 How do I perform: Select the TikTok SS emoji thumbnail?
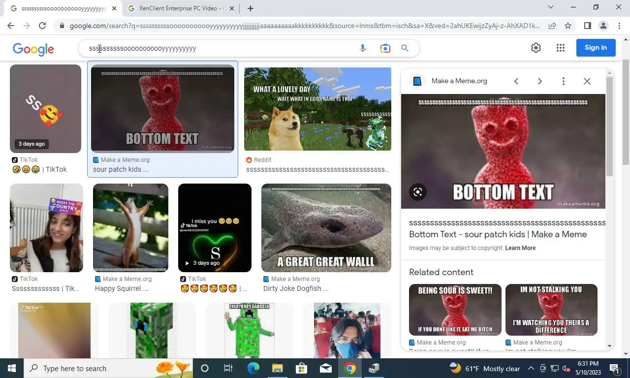(x=45, y=109)
